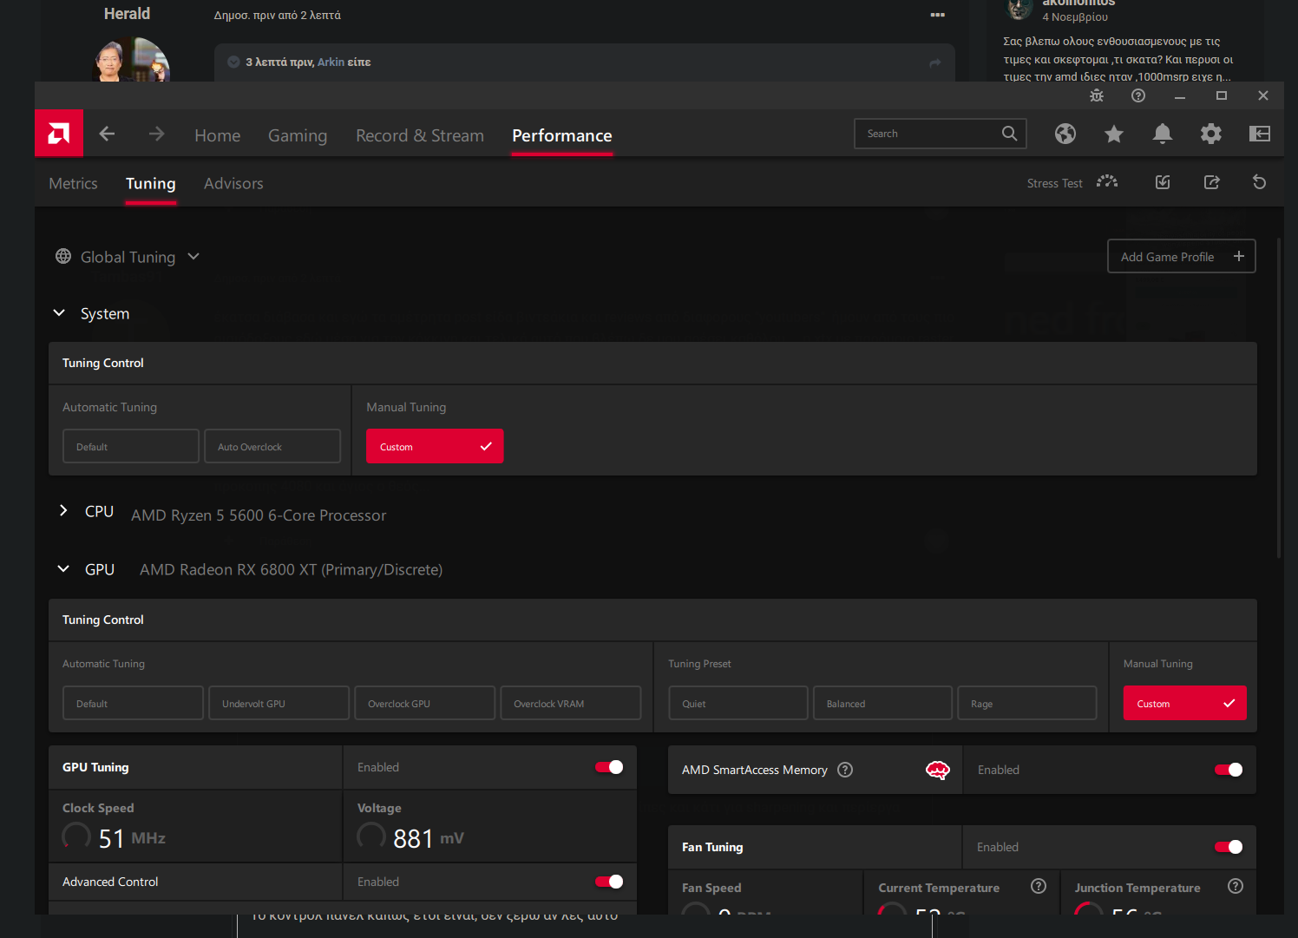Open Current Temperature help icon
1298x938 pixels.
point(1039,886)
